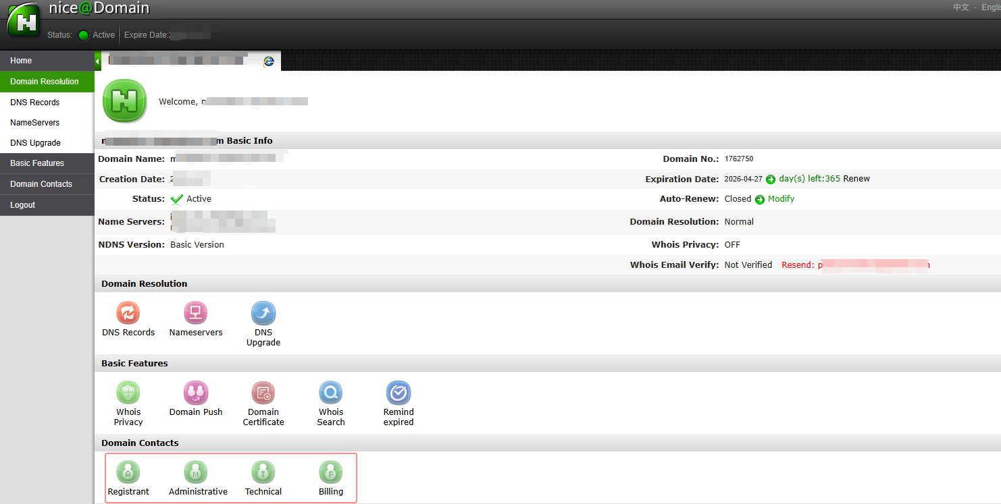Open the Registrant contact icon
1001x504 pixels.
click(x=128, y=472)
